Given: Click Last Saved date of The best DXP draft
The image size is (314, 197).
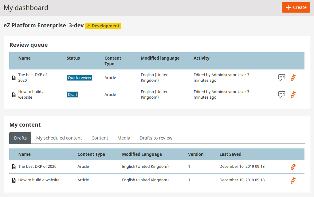Looking at the screenshot, I should point(242,166).
